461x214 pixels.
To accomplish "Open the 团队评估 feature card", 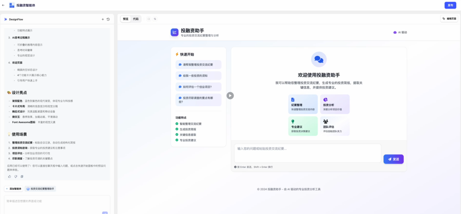I will (335, 126).
